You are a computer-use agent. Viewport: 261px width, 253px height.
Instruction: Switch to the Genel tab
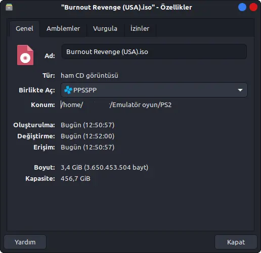tap(24, 29)
